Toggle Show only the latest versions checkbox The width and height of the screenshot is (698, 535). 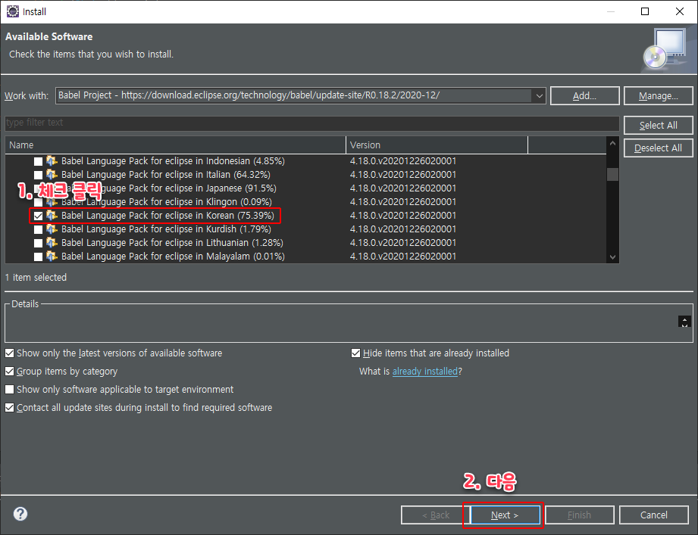point(9,353)
